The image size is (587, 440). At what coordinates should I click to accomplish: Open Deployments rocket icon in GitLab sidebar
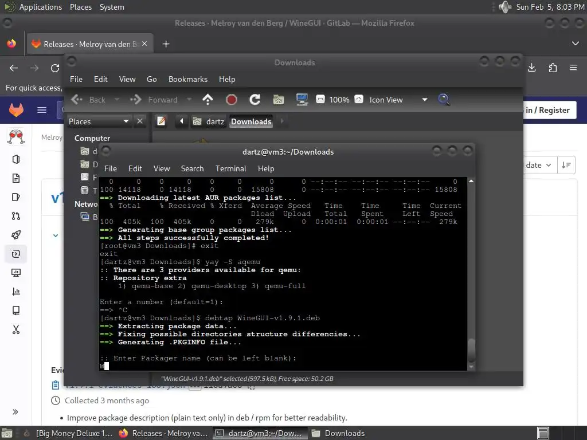click(15, 234)
